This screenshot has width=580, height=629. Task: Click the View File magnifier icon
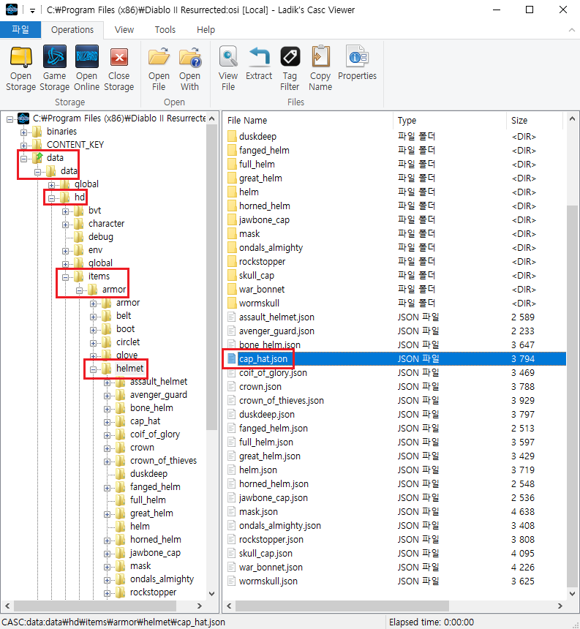coord(228,56)
